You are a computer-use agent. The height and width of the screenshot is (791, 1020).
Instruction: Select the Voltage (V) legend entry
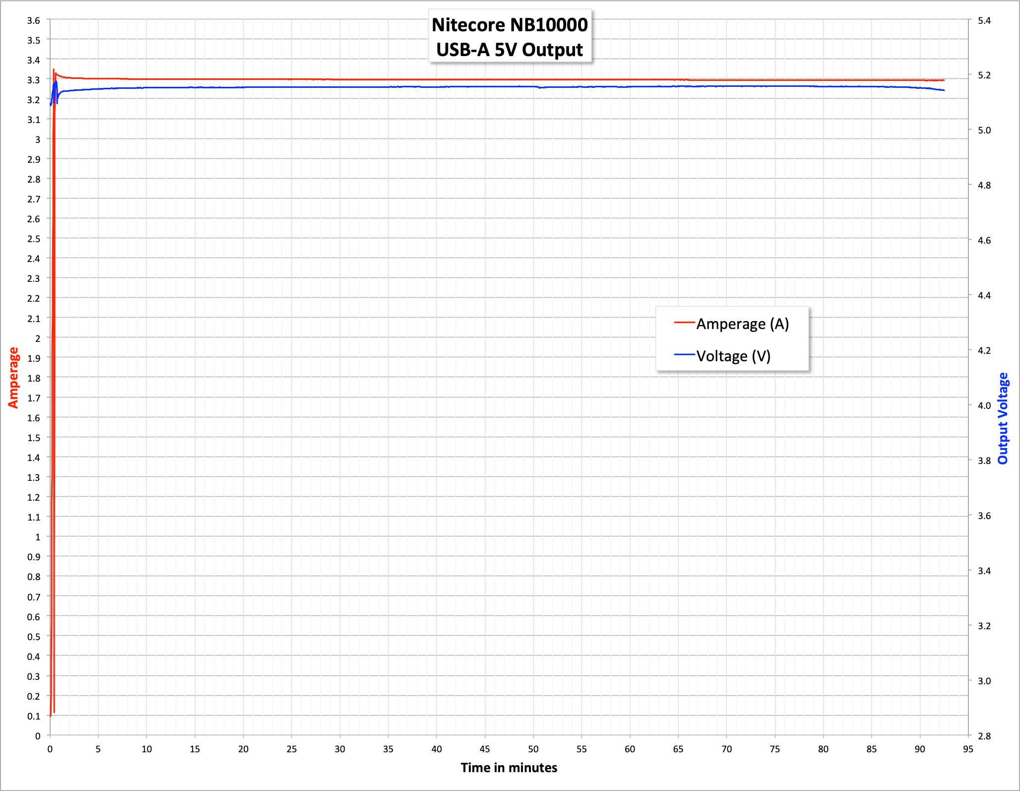point(733,356)
